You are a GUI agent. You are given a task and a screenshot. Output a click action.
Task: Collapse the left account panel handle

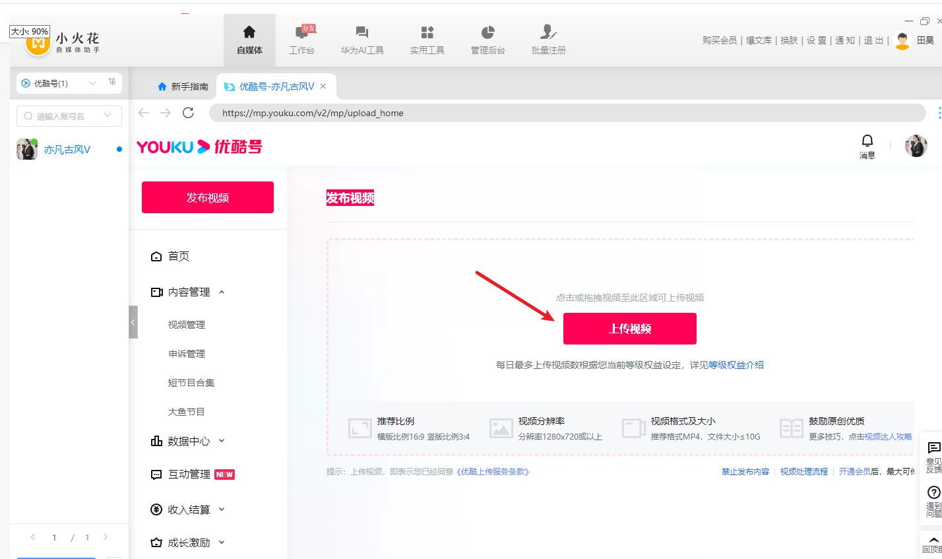pyautogui.click(x=133, y=322)
